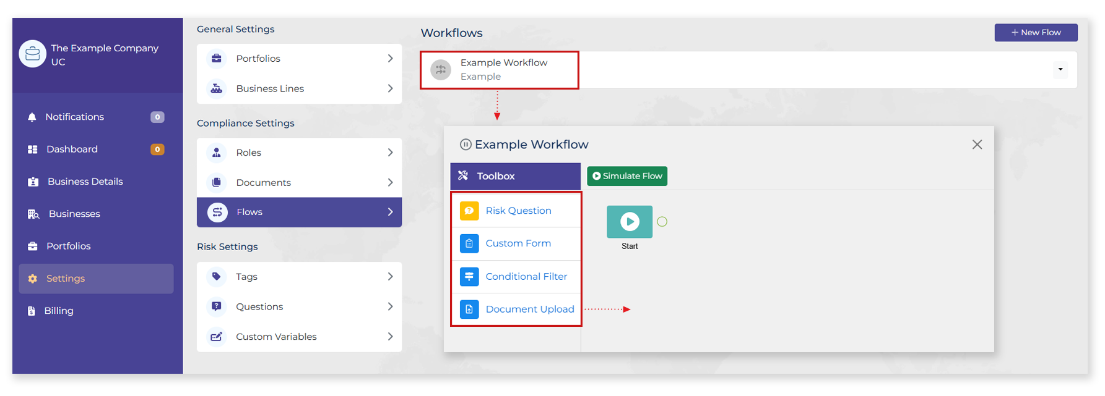Click the orange Dashboard count badge

click(x=157, y=150)
